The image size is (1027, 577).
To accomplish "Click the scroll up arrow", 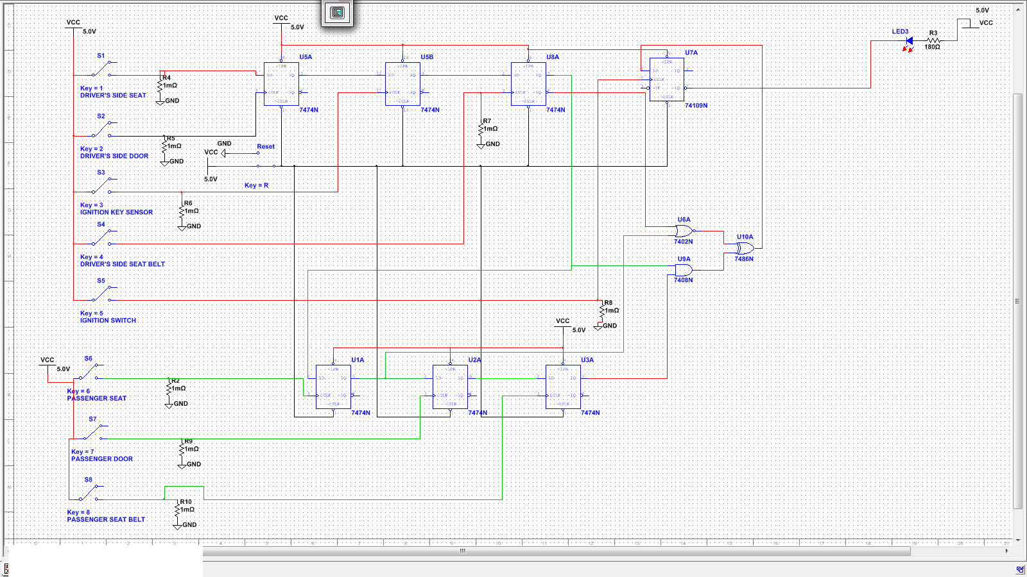I will click(x=1017, y=8).
